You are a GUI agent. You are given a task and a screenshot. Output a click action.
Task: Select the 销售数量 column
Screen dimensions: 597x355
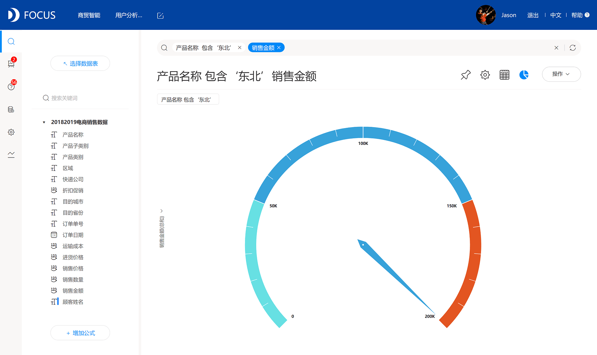click(73, 280)
